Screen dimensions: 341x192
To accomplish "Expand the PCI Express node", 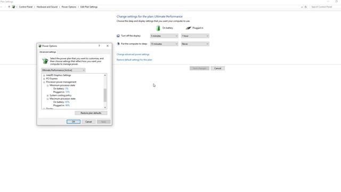I will [x=44, y=78].
